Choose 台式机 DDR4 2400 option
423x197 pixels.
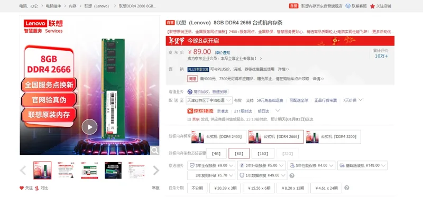coord(218,137)
